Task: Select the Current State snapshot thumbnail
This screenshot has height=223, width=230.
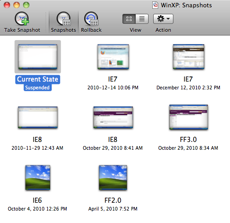Action: pyautogui.click(x=38, y=57)
